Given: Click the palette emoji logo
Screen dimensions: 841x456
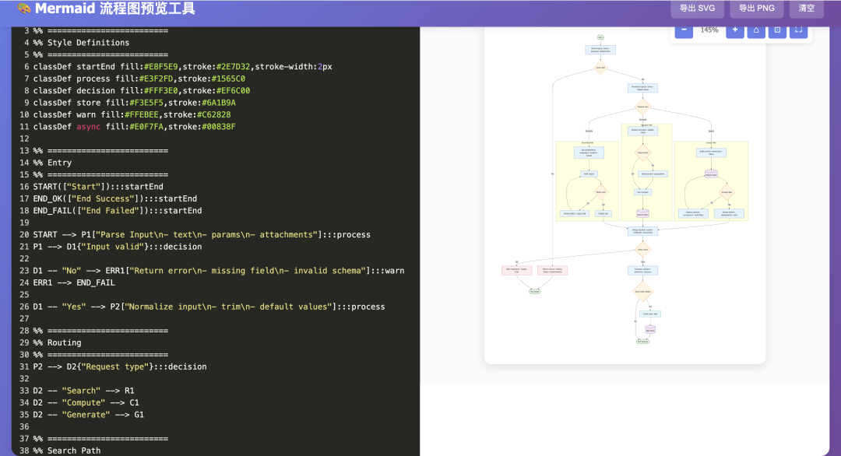Looking at the screenshot, I should tap(24, 9).
